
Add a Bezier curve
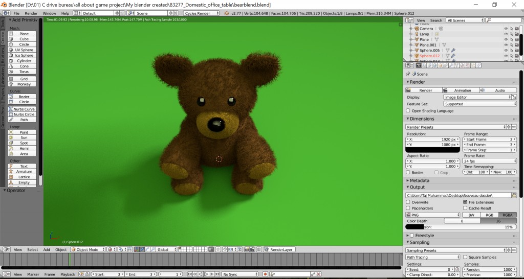coord(22,97)
